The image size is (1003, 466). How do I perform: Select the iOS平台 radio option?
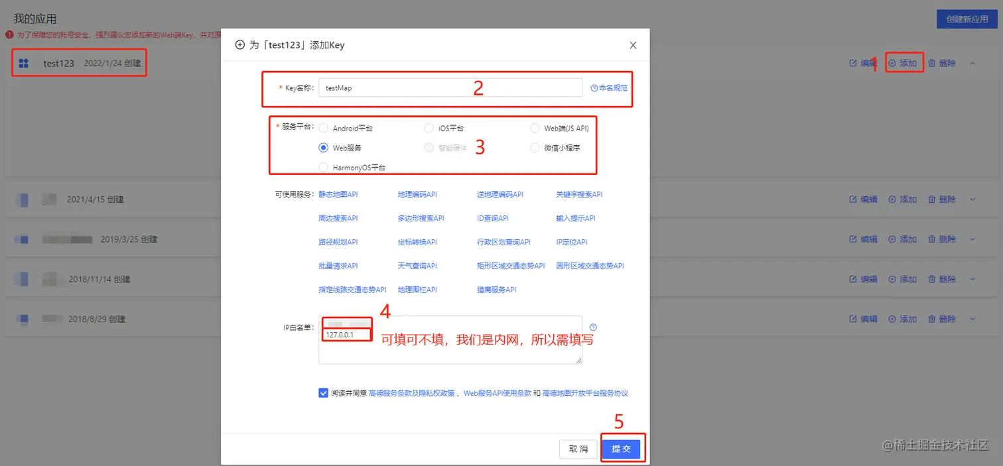pyautogui.click(x=429, y=128)
